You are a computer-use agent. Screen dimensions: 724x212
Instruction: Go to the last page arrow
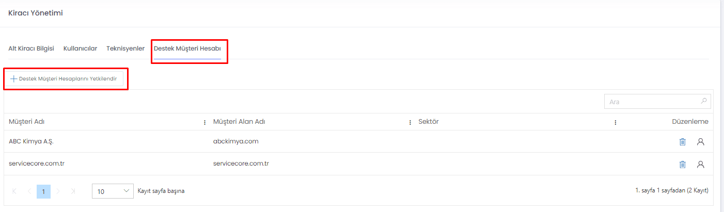coord(73,191)
